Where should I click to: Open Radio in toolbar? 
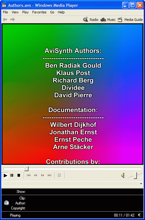coord(91,20)
